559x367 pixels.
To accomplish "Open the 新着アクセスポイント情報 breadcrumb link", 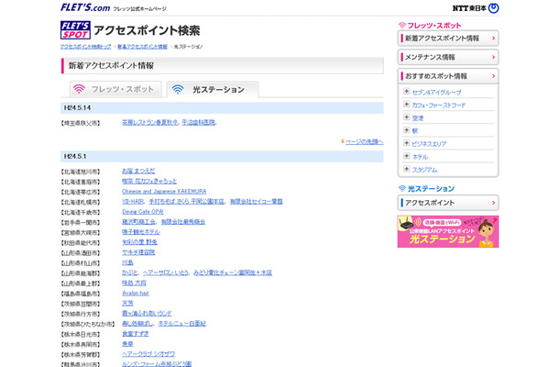I will point(142,47).
